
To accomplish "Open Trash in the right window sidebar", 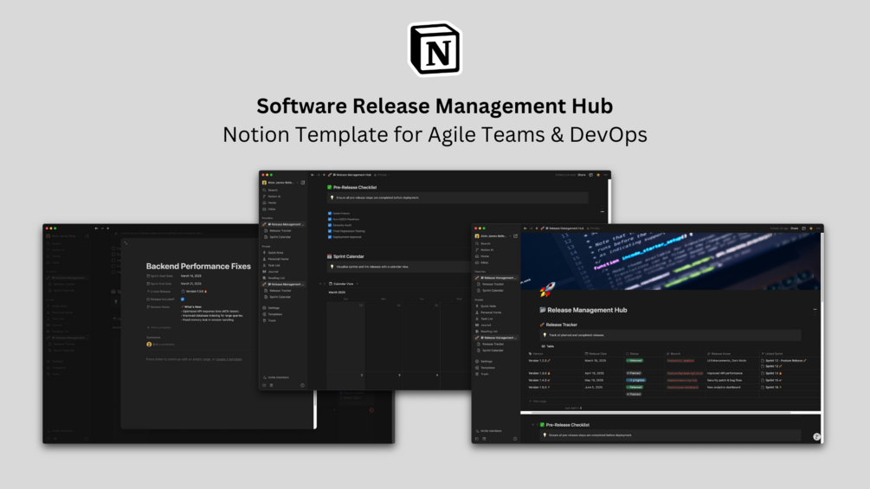I will (x=483, y=374).
